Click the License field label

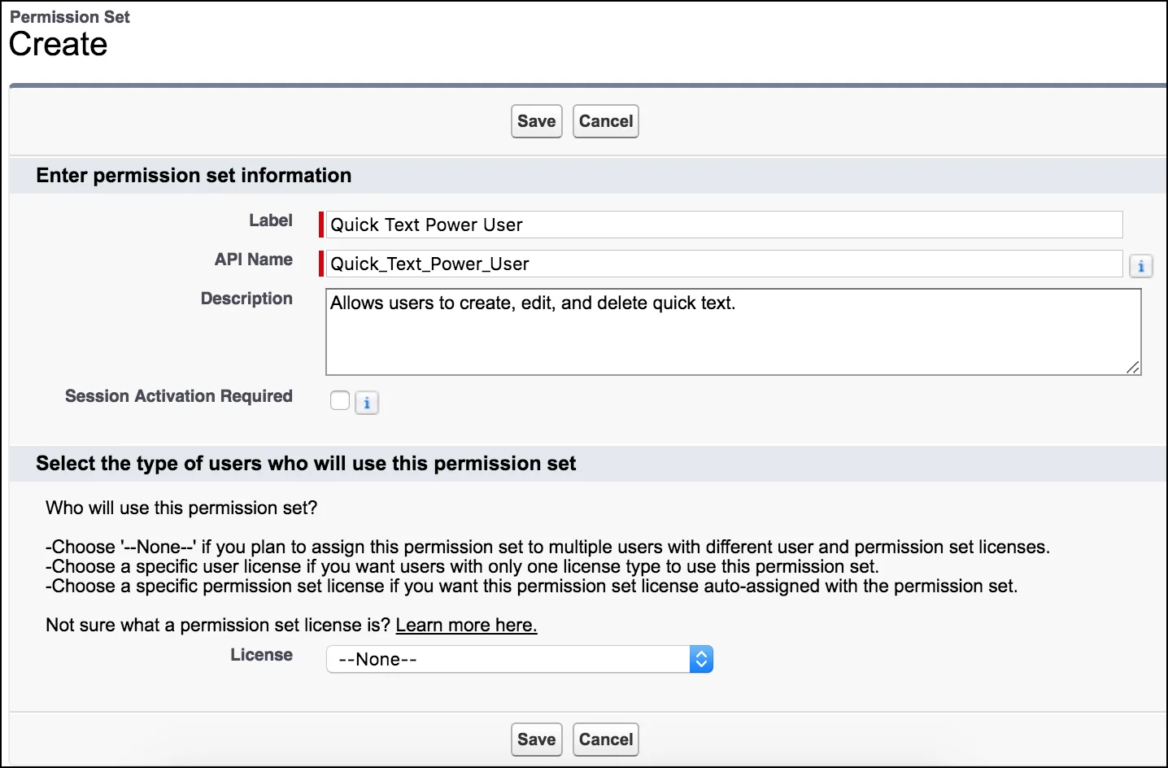click(x=261, y=655)
